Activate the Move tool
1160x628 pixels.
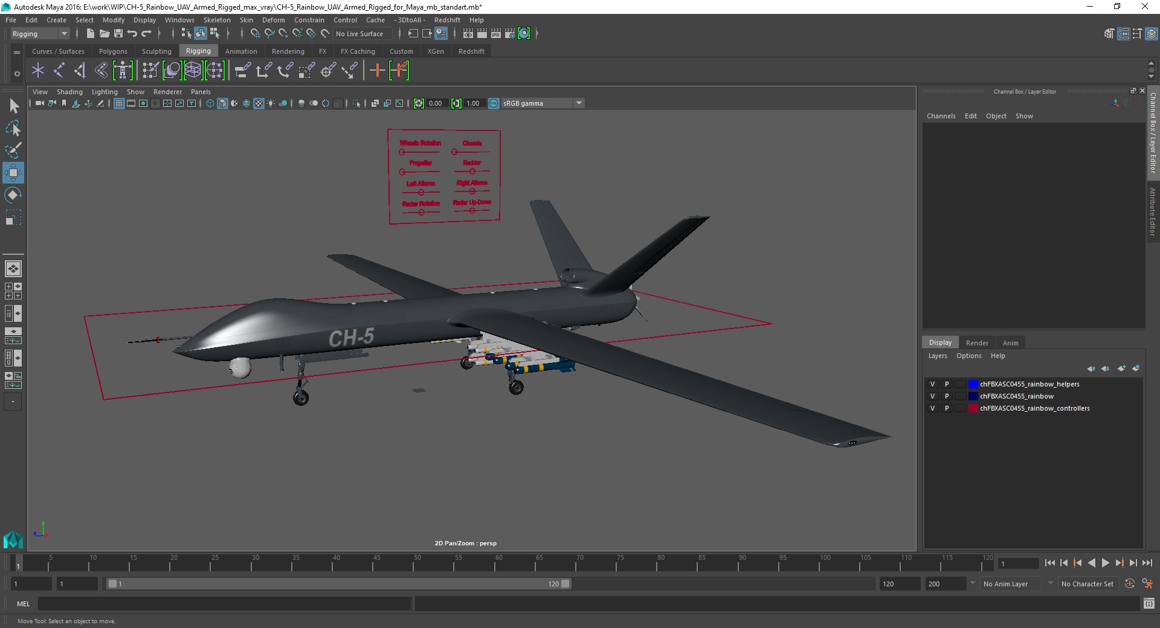13,173
